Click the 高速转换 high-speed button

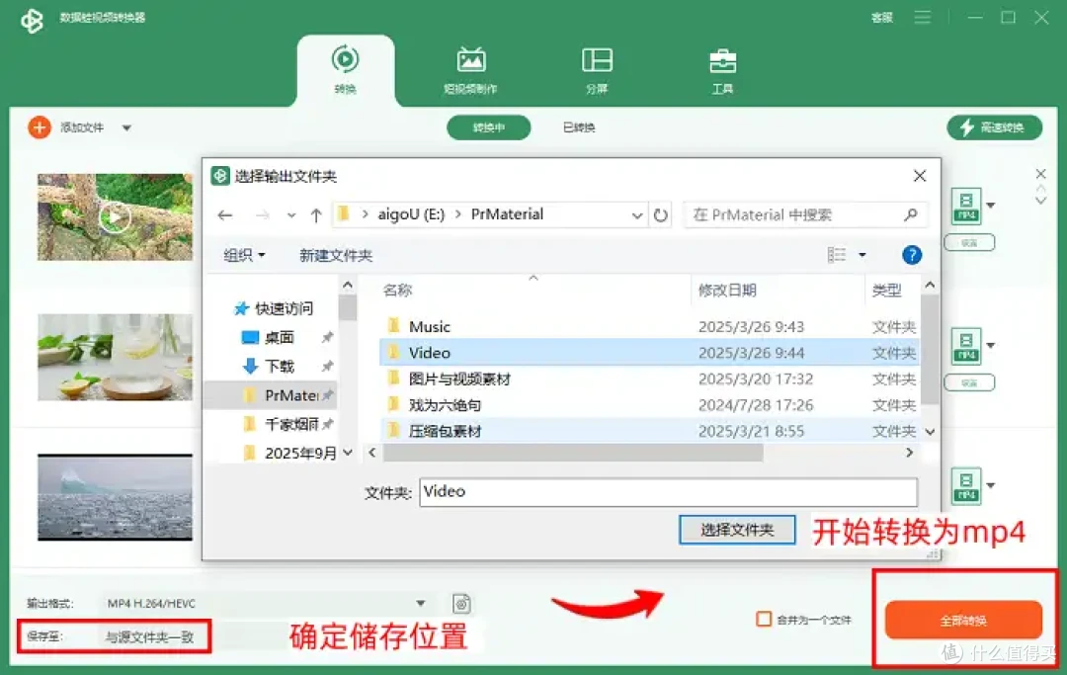tap(994, 127)
